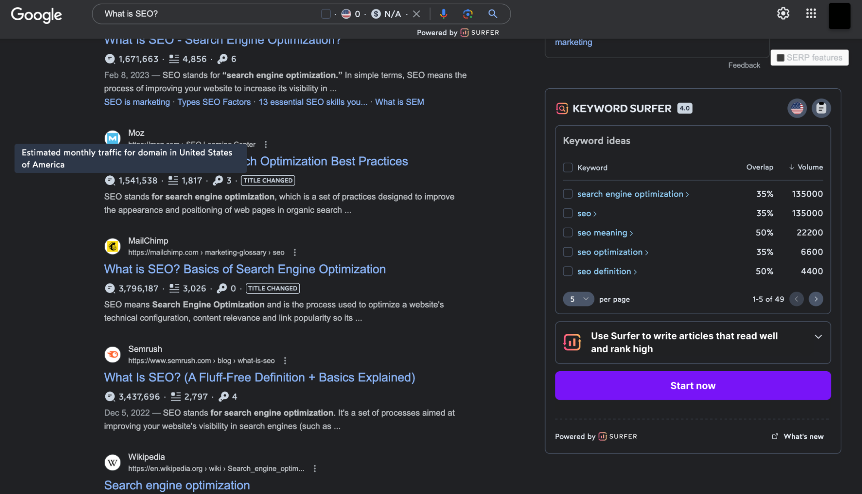The image size is (862, 494).
Task: Click Semrush word count icon beside 2,797
Action: point(176,397)
